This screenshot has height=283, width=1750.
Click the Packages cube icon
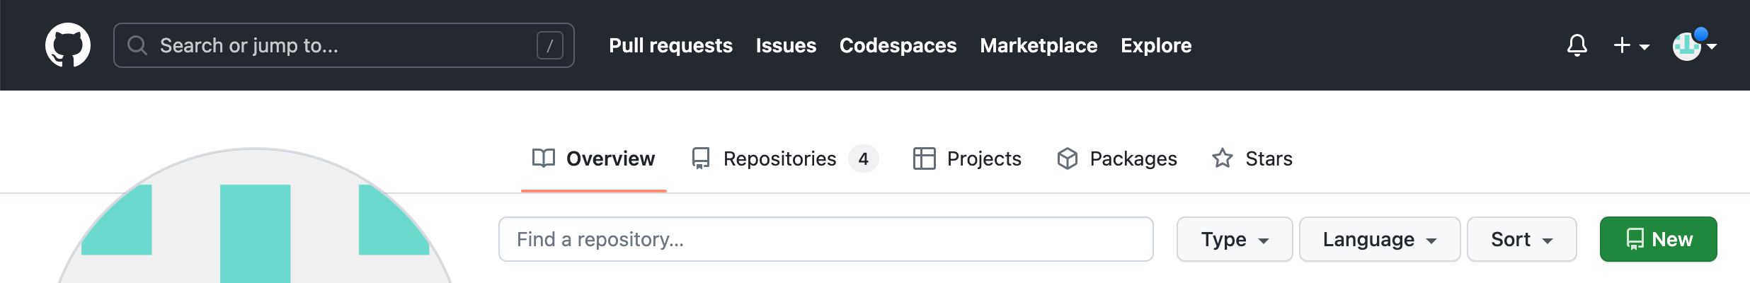pyautogui.click(x=1068, y=158)
